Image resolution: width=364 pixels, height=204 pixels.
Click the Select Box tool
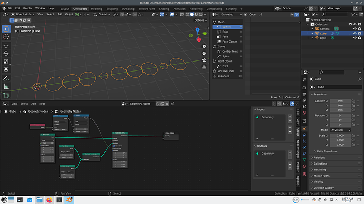(x=6, y=29)
